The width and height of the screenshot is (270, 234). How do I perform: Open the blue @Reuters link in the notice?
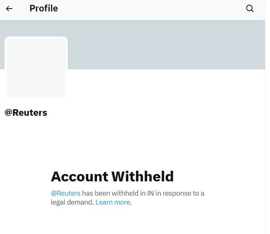point(65,193)
